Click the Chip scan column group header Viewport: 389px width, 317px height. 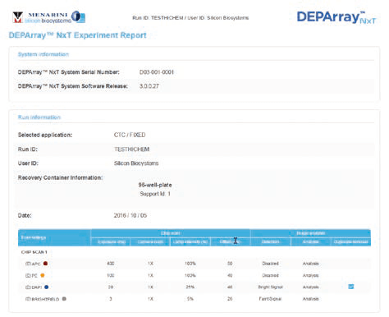(170, 233)
